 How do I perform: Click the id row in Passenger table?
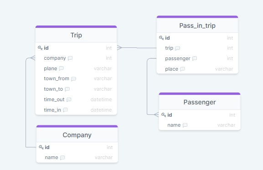point(200,115)
